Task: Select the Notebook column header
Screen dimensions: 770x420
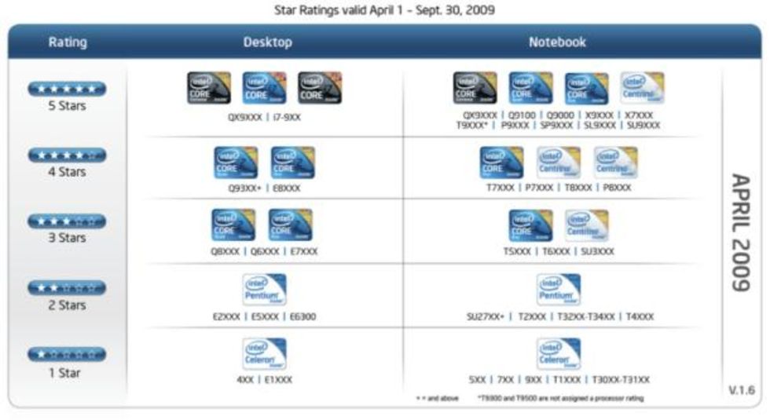Action: tap(557, 42)
